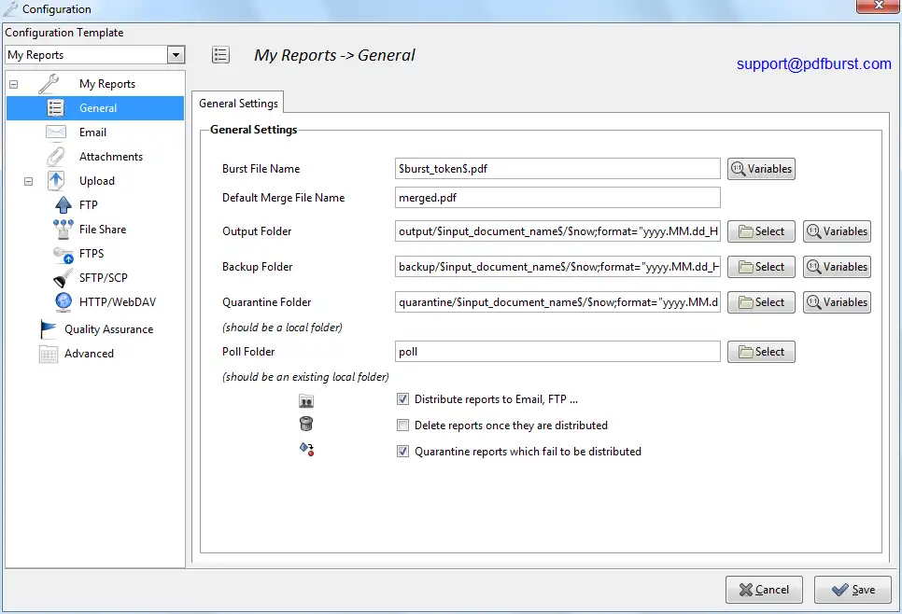
Task: Open the support@pdfburst.com email link
Action: pos(813,64)
